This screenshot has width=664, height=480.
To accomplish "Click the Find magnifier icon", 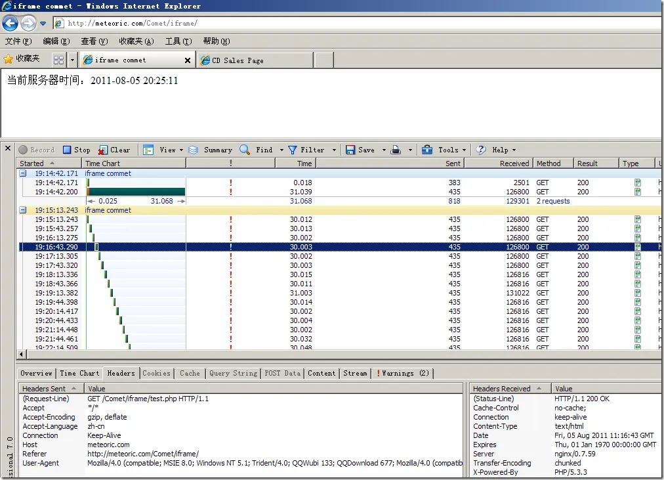I will point(245,150).
